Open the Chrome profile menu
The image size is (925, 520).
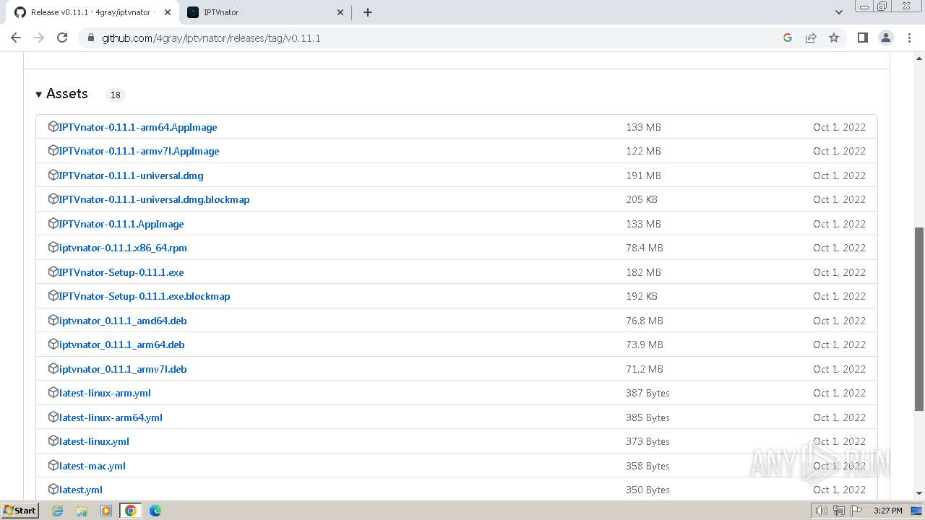(x=886, y=38)
